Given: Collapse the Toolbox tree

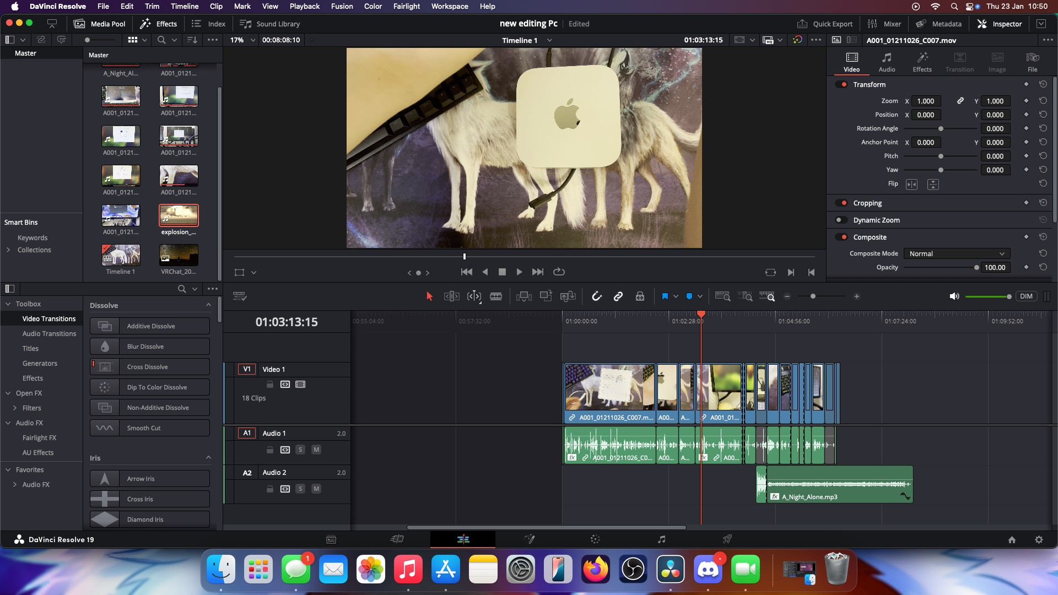Looking at the screenshot, I should click(x=8, y=304).
